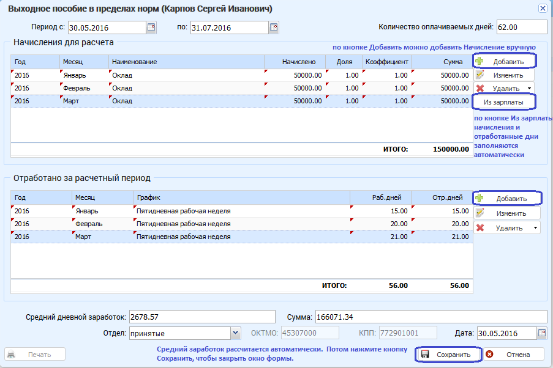Viewport: 553px width, 368px height.
Task: Select Февраль row in worked-days table
Action: point(241,224)
